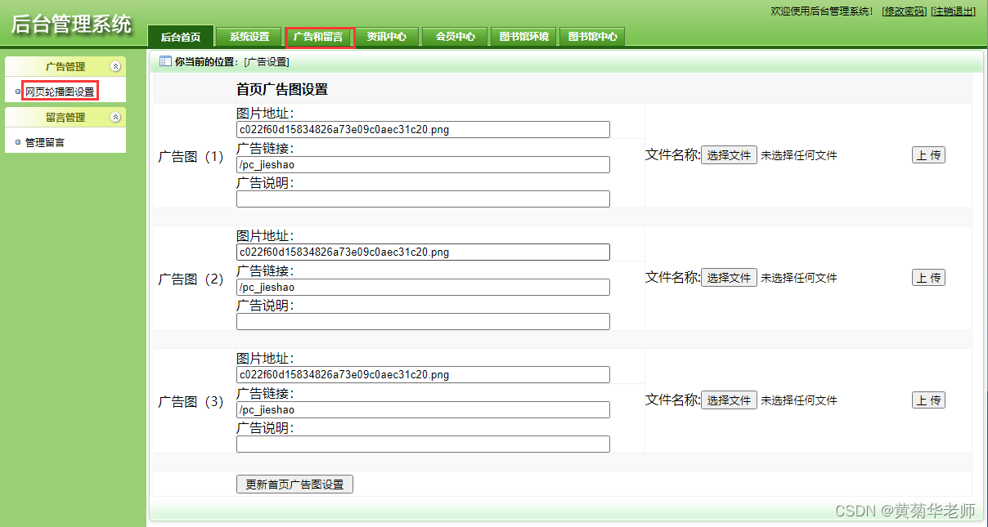Click 未选择任何文件 text in 广告图（1）row
The width and height of the screenshot is (988, 527).
(799, 155)
